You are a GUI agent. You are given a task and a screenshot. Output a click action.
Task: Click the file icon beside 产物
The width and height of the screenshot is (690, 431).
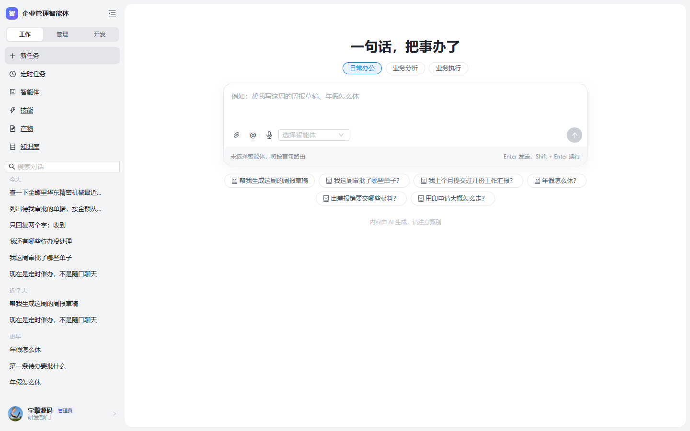13,128
